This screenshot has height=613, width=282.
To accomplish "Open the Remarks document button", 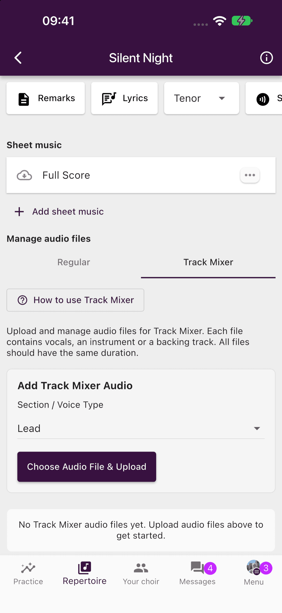I will [46, 98].
